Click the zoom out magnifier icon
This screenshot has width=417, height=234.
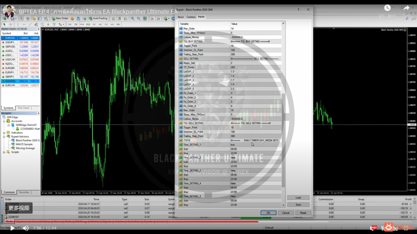click(x=139, y=18)
